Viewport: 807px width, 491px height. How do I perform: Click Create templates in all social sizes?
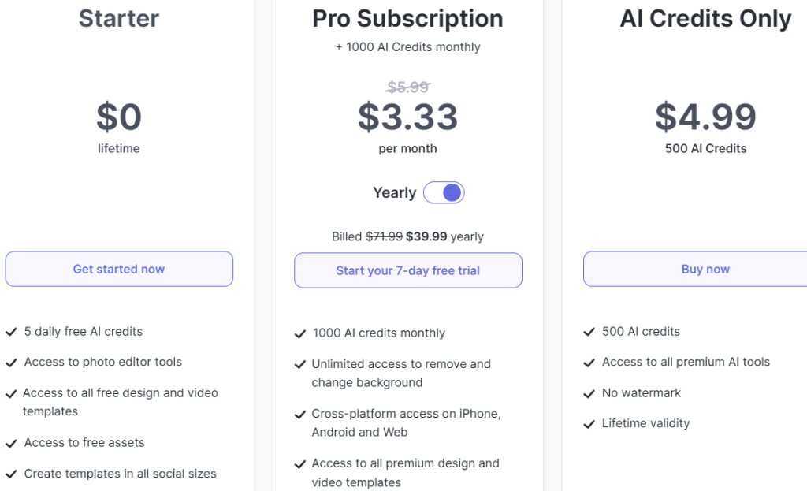click(120, 474)
